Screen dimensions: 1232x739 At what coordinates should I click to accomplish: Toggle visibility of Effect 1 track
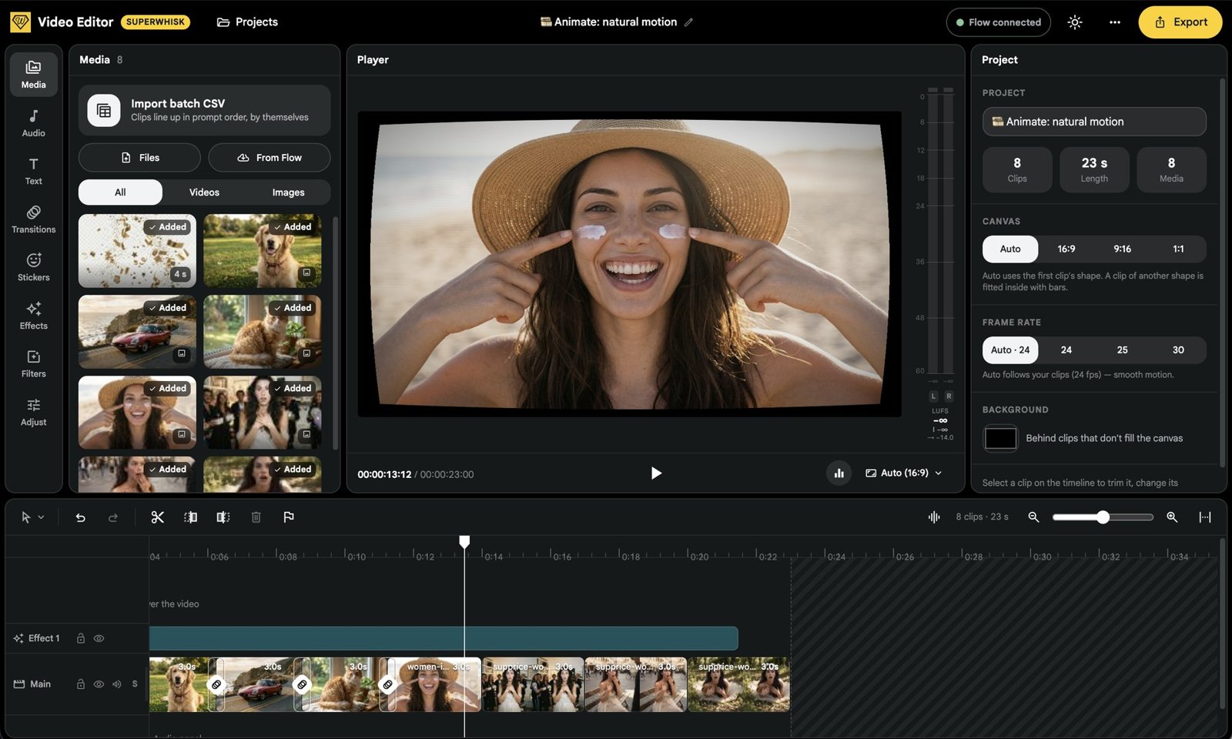tap(99, 638)
